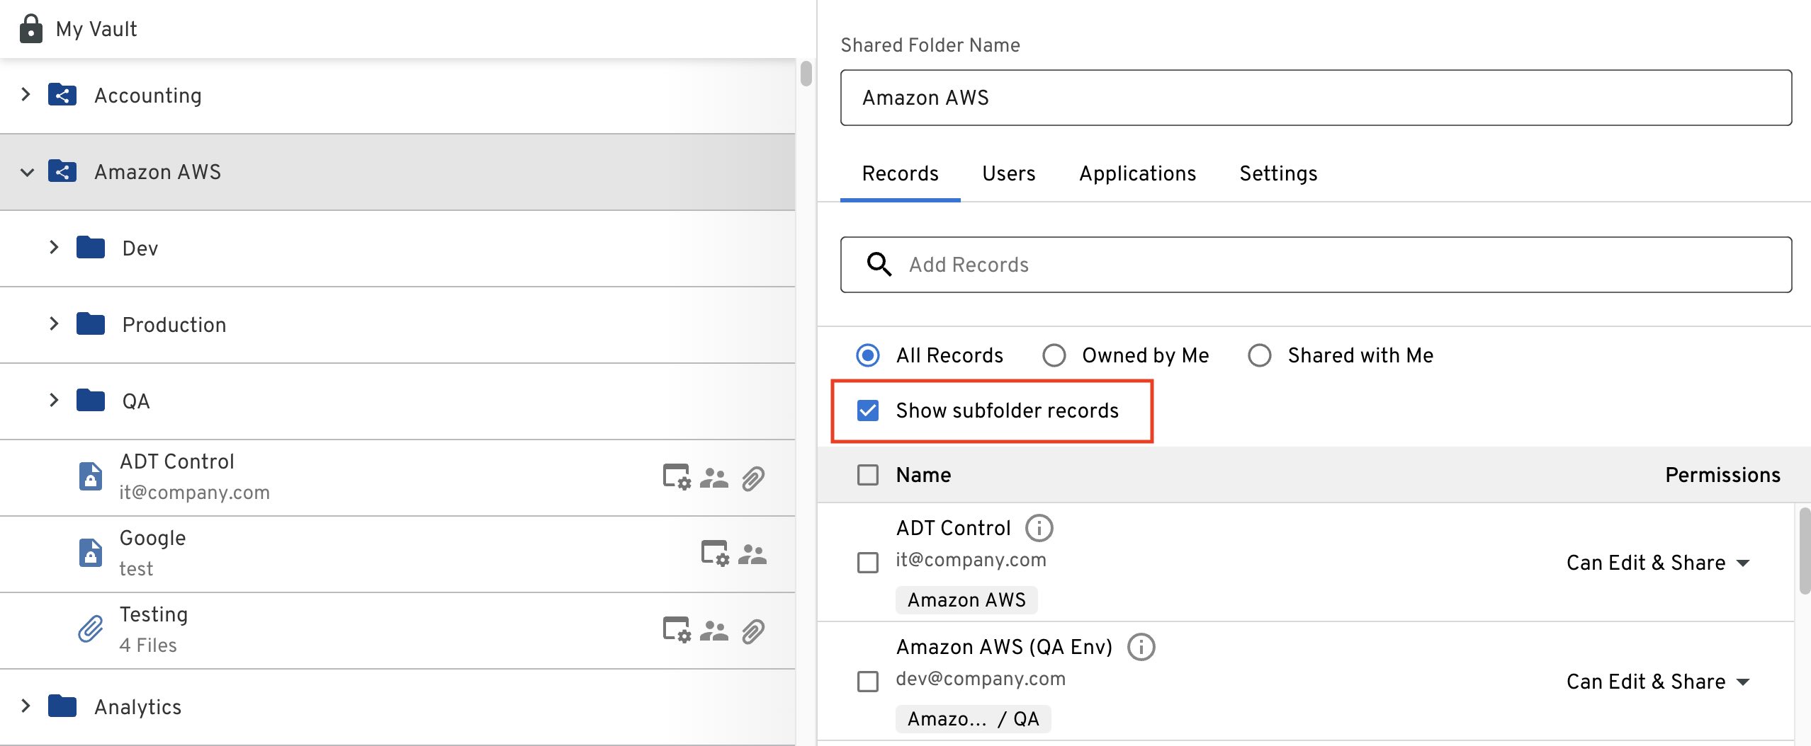Click the ADT Control row shared users icon
This screenshot has width=1811, height=746.
tap(714, 478)
